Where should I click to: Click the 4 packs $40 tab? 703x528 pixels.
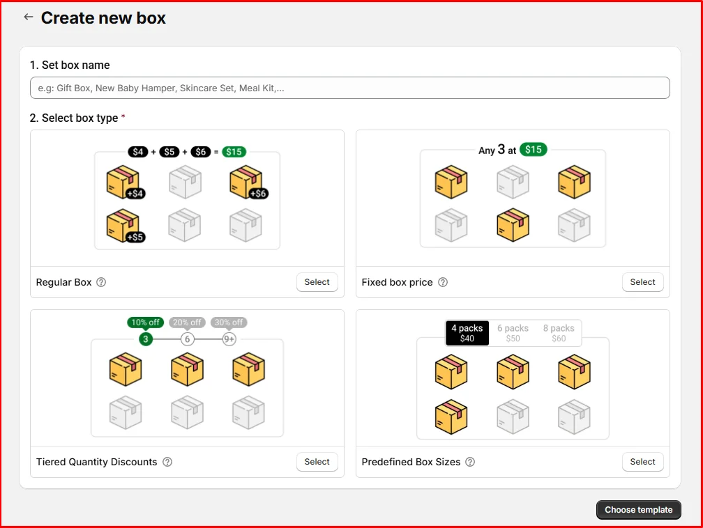pyautogui.click(x=467, y=333)
